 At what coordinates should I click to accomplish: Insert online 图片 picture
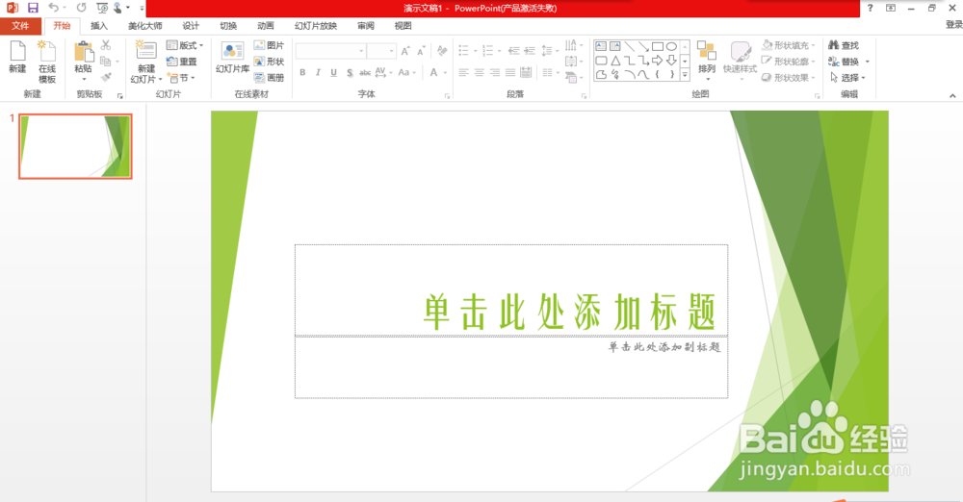point(269,45)
